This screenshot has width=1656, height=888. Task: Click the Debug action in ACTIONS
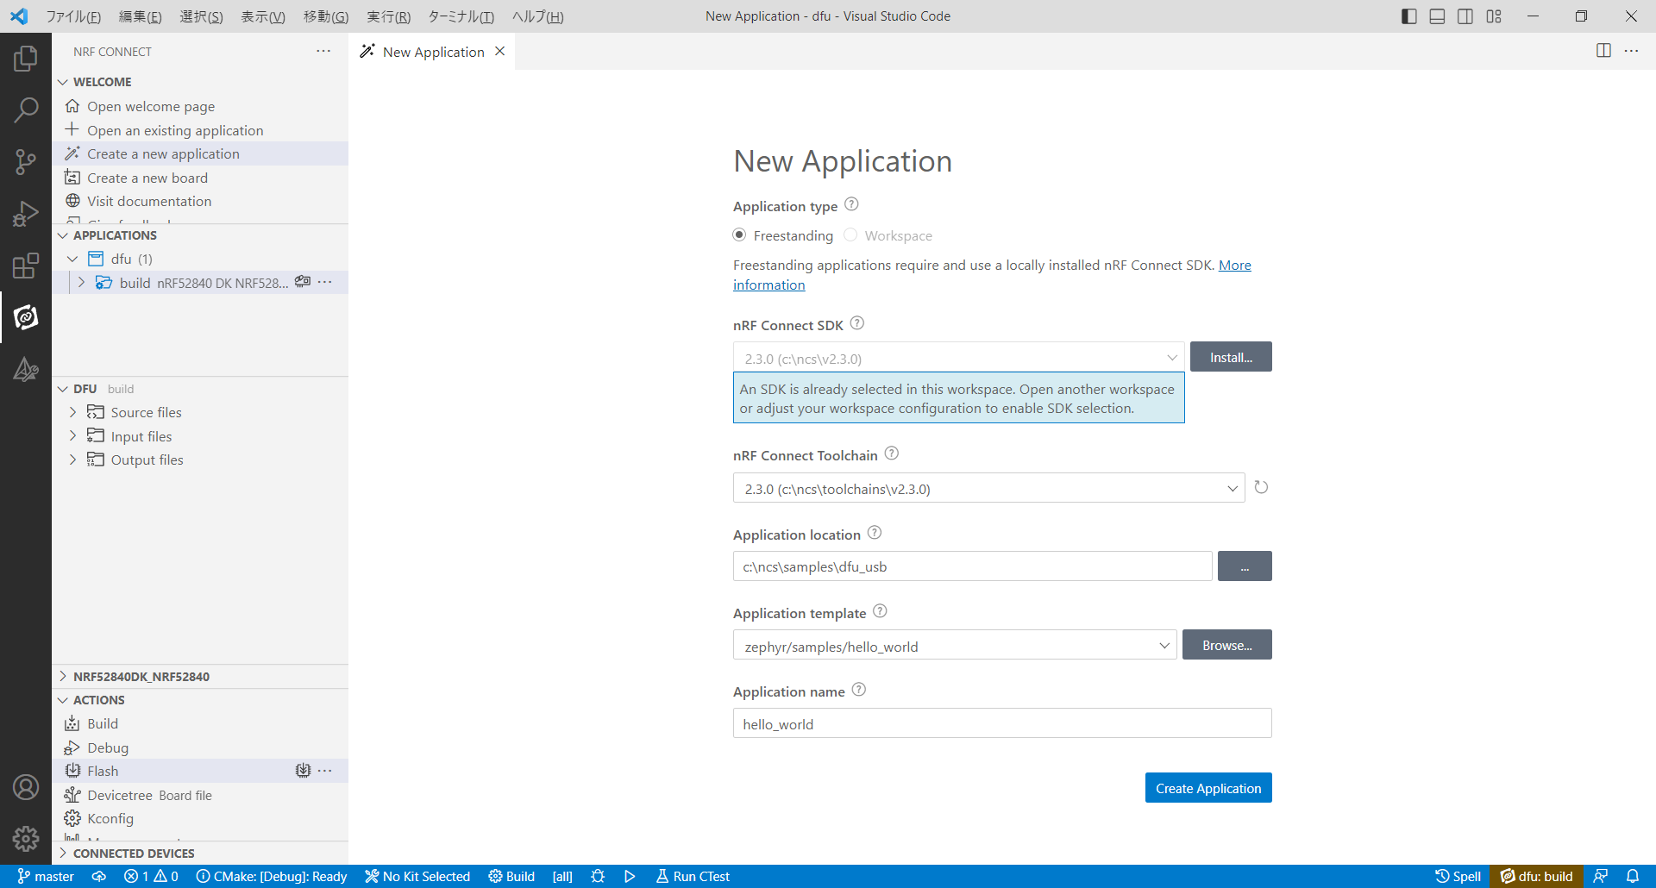(x=108, y=747)
